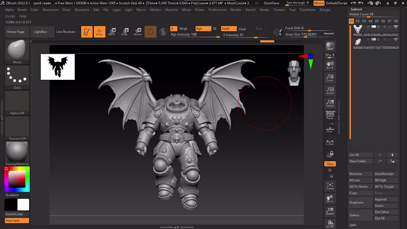Toggle the Floor grid button
This screenshot has height=229, width=407.
coord(330,129)
